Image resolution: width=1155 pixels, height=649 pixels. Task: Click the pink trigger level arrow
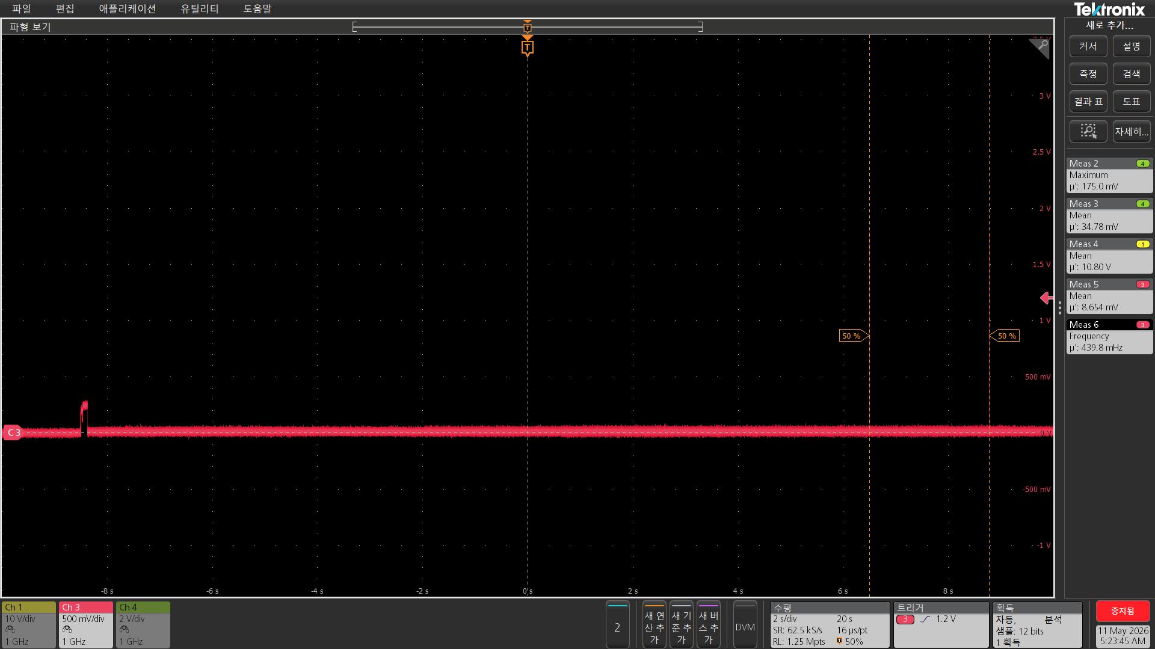click(x=1046, y=298)
